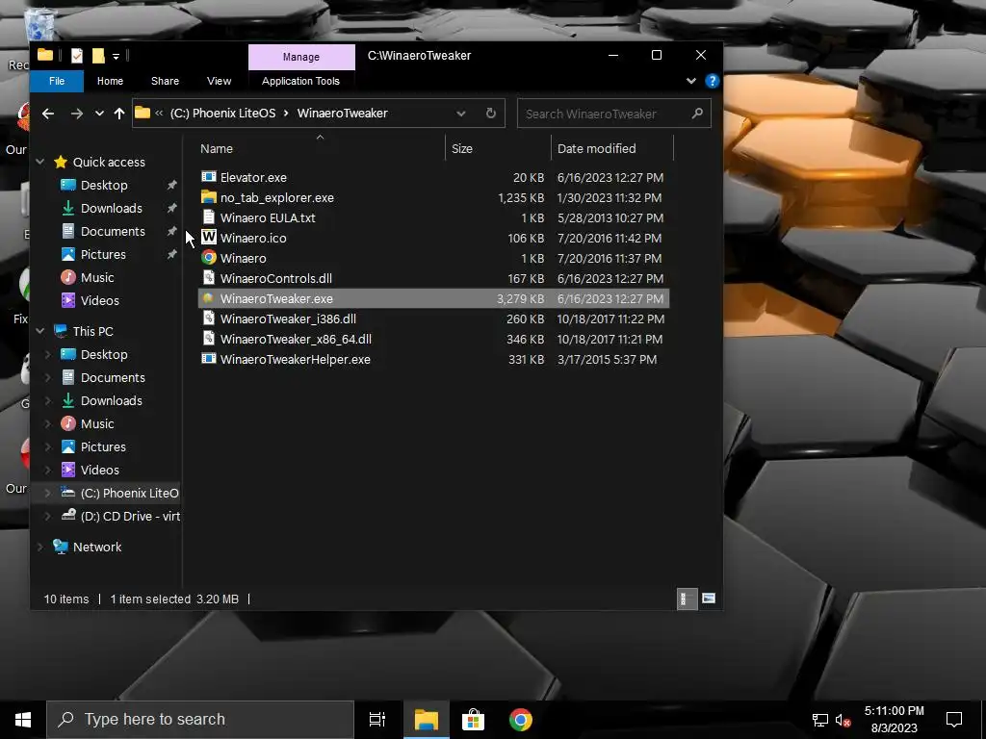This screenshot has width=986, height=739.
Task: Switch to the Home ribbon tab
Action: pos(110,81)
